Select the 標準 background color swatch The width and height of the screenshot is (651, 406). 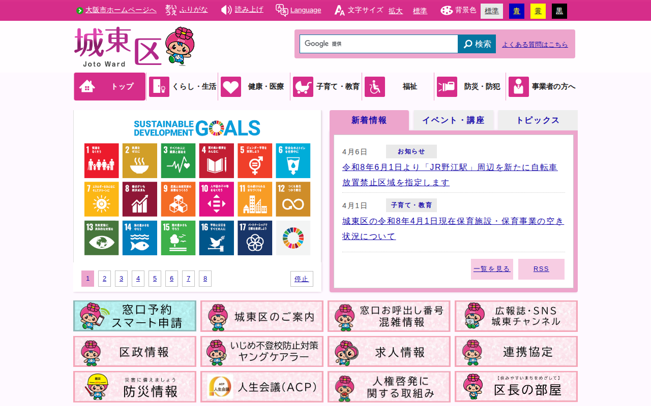click(x=492, y=11)
